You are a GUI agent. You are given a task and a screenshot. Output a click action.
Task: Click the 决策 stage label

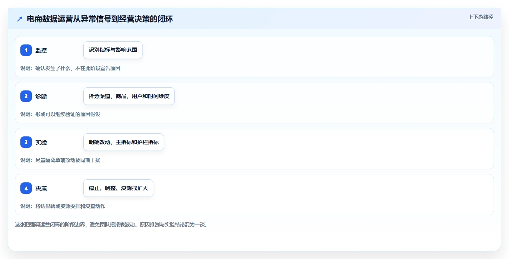click(x=41, y=188)
